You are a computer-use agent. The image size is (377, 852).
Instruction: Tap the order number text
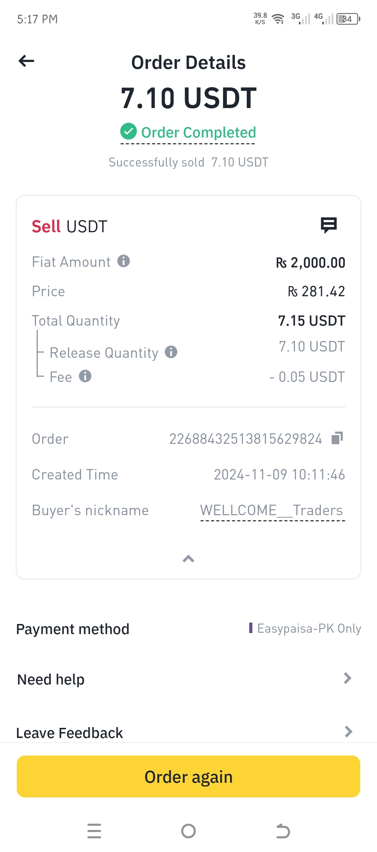click(x=246, y=439)
